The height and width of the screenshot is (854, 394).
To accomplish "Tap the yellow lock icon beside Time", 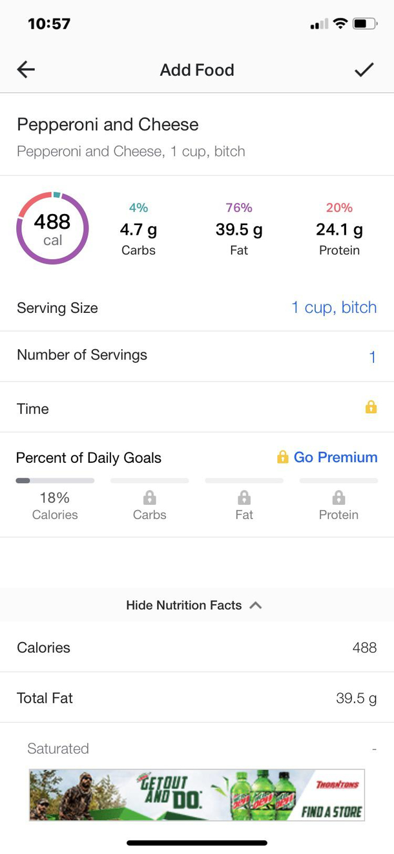I will [371, 407].
